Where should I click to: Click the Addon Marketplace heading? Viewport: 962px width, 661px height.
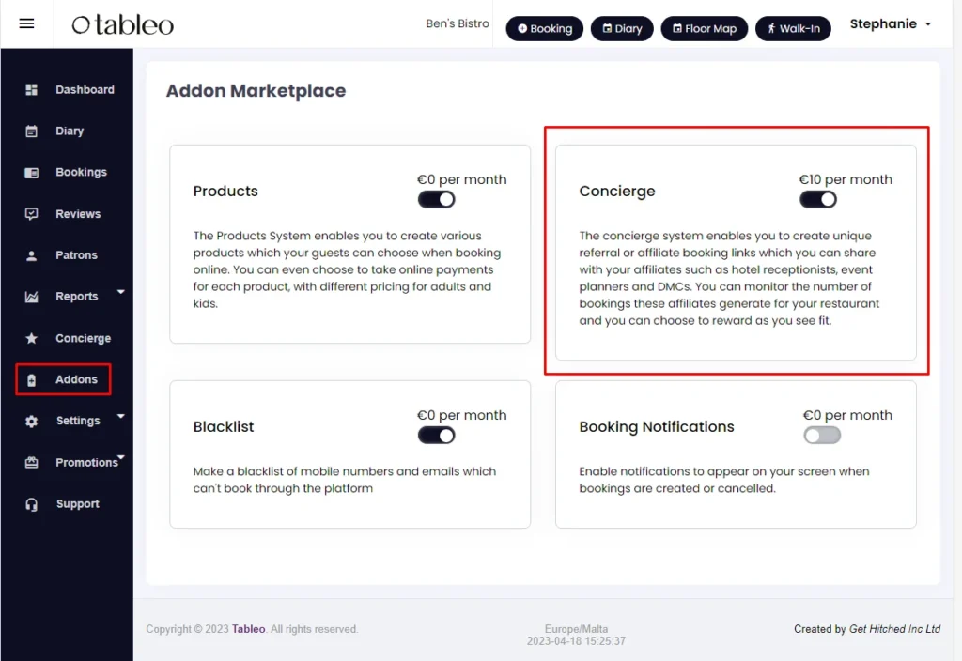[x=256, y=91]
